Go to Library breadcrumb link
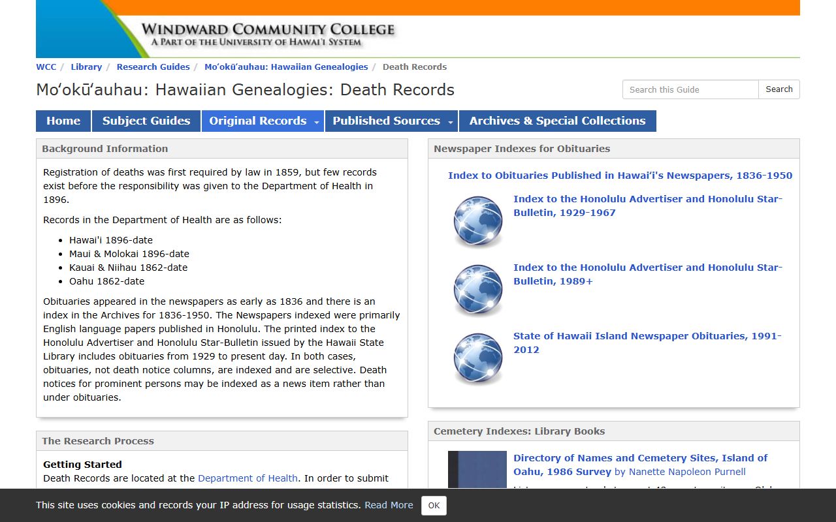 (x=86, y=67)
